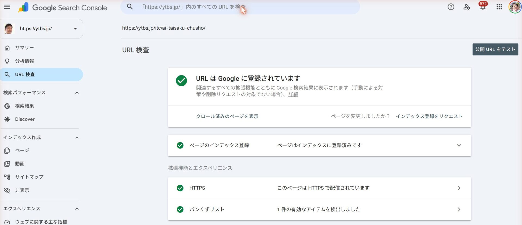This screenshot has height=225, width=522.
Task: Click クロール済みのページを表示
Action: click(227, 116)
